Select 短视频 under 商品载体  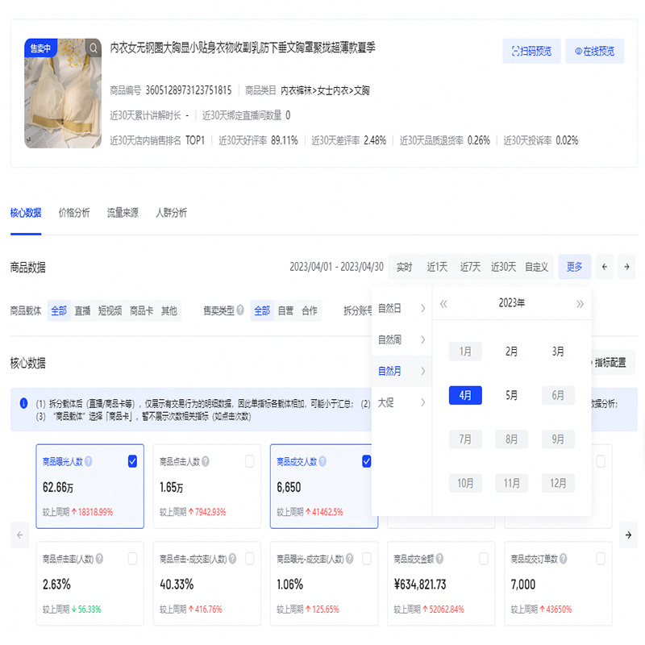110,310
